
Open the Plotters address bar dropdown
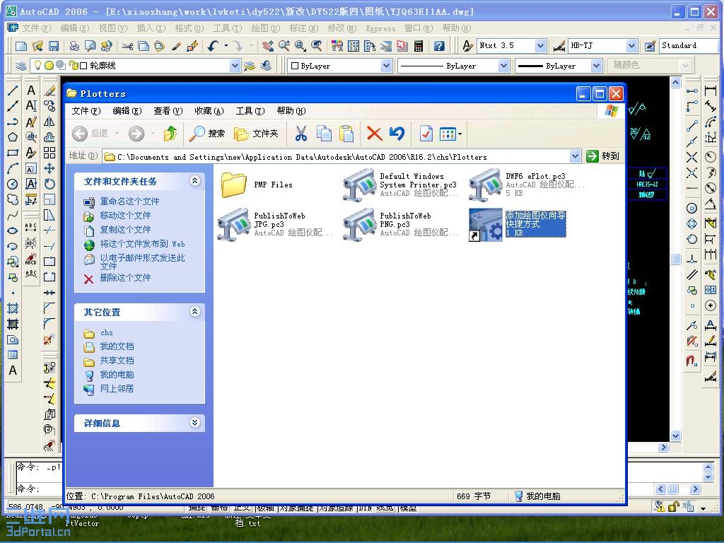click(x=575, y=156)
